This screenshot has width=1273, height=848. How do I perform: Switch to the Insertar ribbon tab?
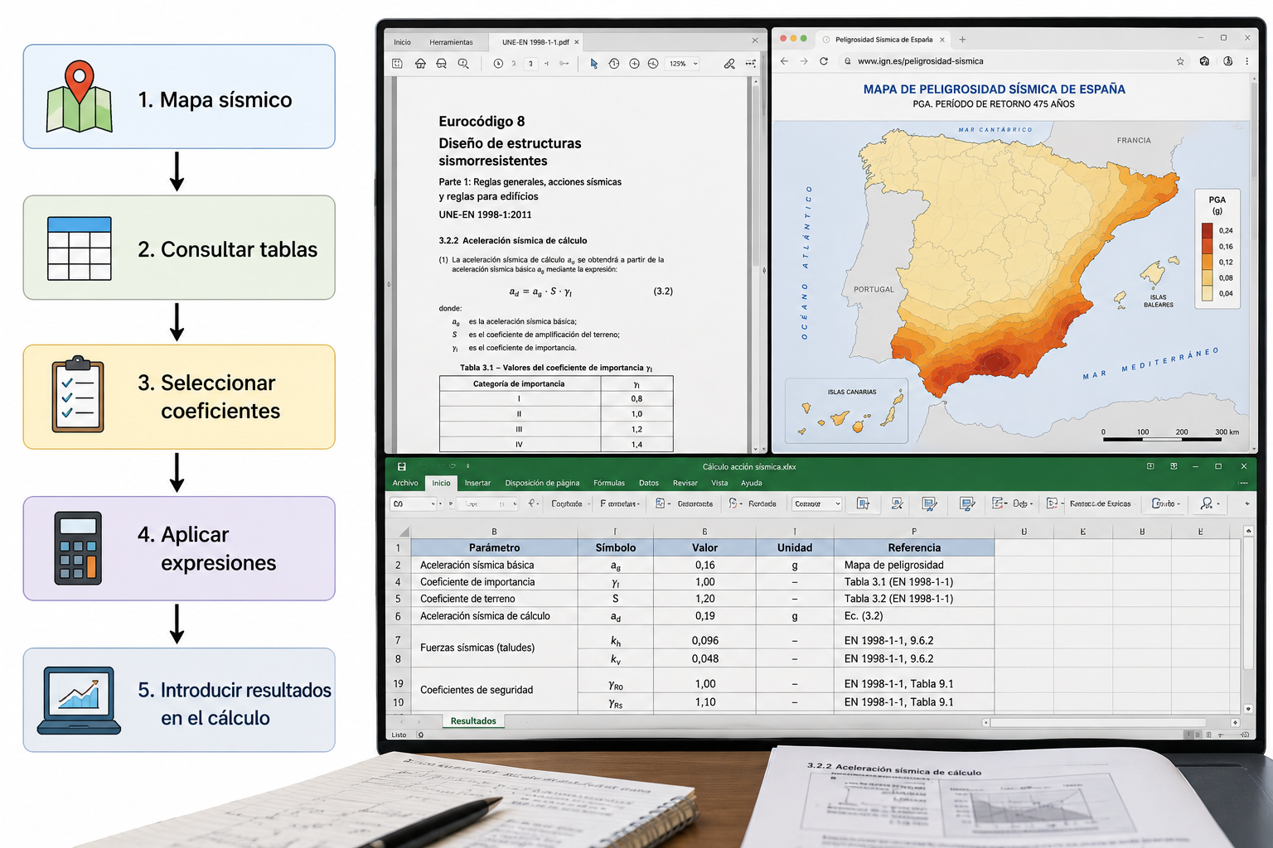(x=477, y=483)
